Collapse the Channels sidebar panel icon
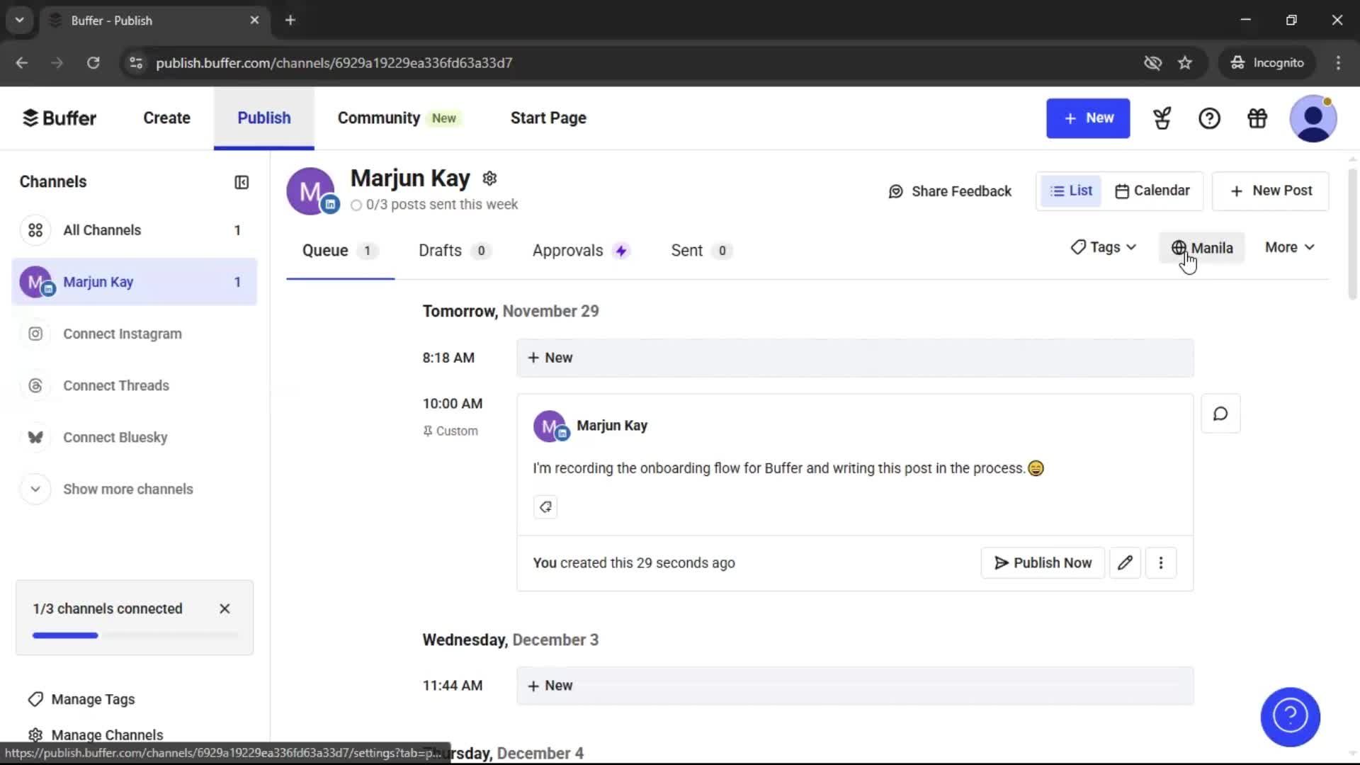This screenshot has width=1360, height=765. (241, 182)
